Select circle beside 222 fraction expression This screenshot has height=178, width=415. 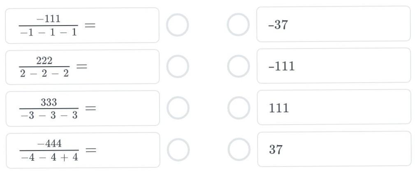[178, 67]
